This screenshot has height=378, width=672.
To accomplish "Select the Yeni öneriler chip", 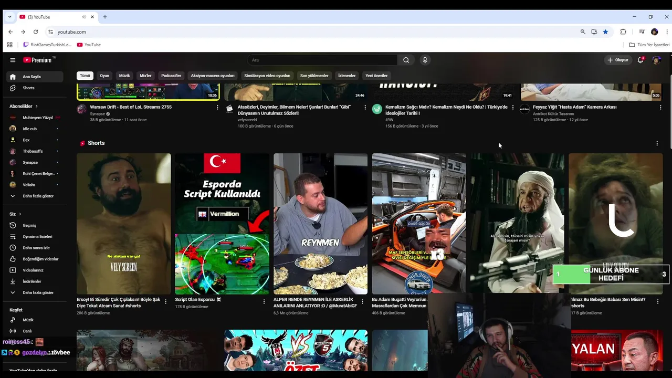I will tap(376, 76).
